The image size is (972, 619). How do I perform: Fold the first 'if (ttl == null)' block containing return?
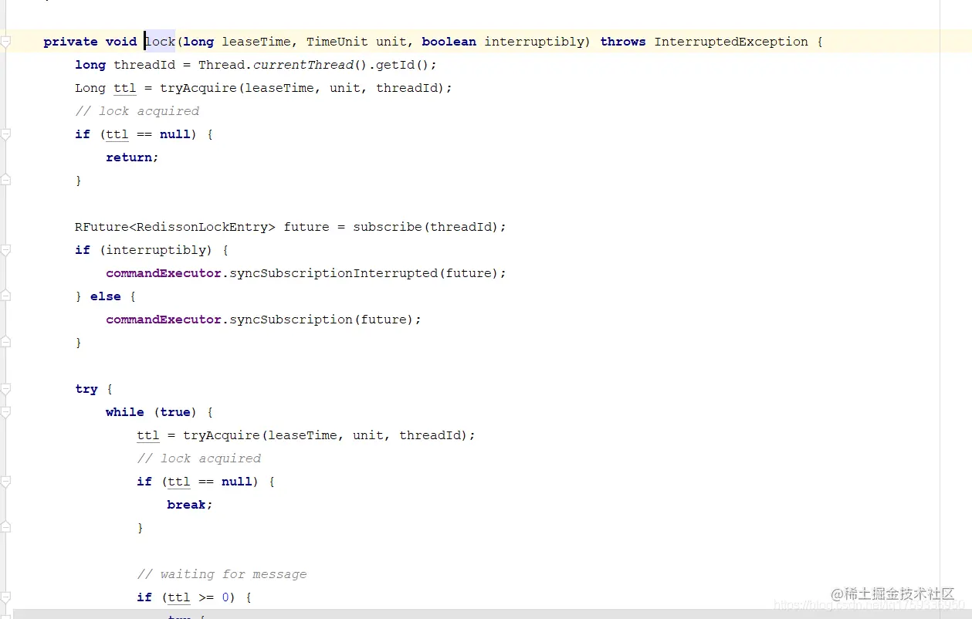(5, 134)
